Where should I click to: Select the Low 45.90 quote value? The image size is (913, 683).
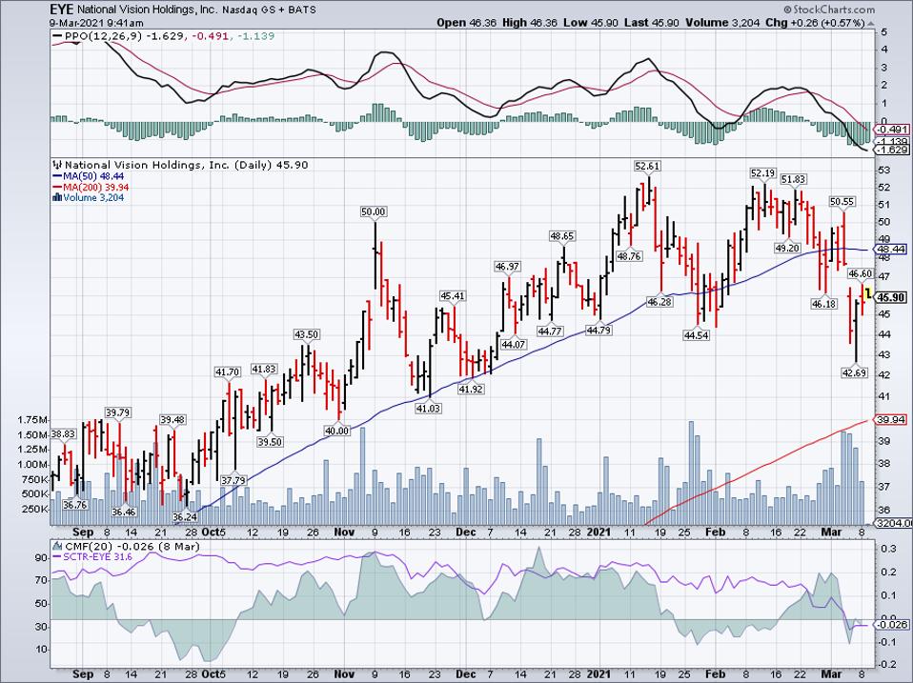(591, 23)
